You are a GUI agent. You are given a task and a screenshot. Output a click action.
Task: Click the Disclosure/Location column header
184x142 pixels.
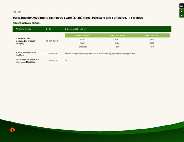coord(75,29)
